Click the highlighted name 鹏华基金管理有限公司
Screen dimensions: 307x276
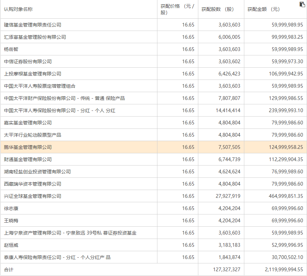point(28,147)
